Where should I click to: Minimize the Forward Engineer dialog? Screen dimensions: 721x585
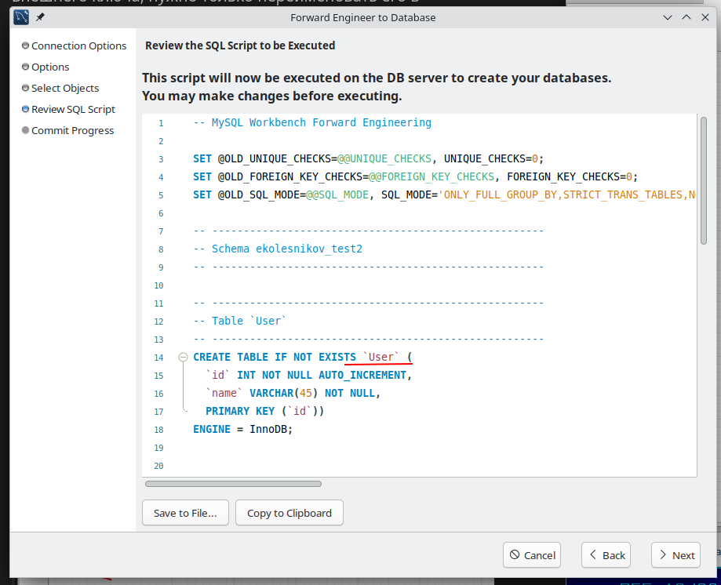(667, 17)
